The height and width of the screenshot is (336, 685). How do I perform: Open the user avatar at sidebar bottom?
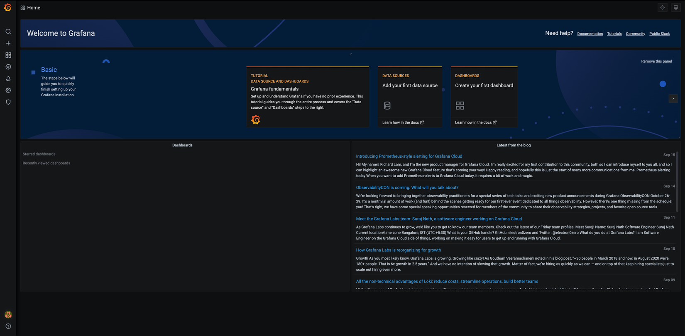(8, 314)
